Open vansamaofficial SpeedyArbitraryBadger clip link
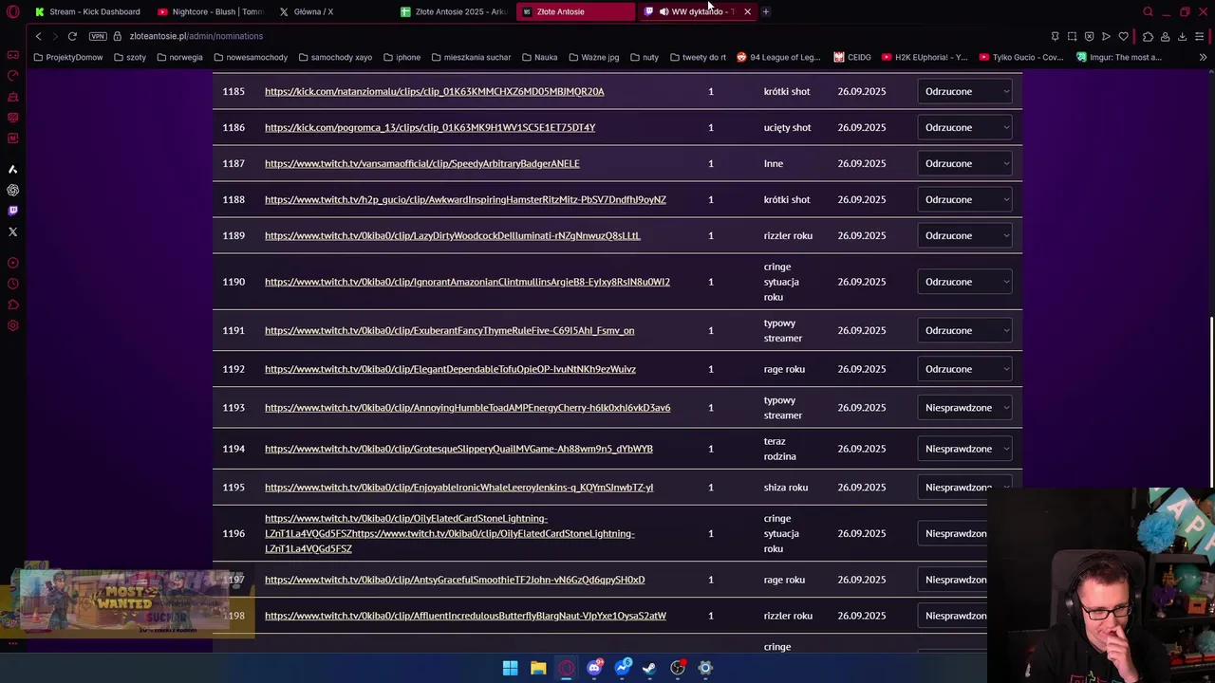Viewport: 1215px width, 683px height. tap(421, 163)
